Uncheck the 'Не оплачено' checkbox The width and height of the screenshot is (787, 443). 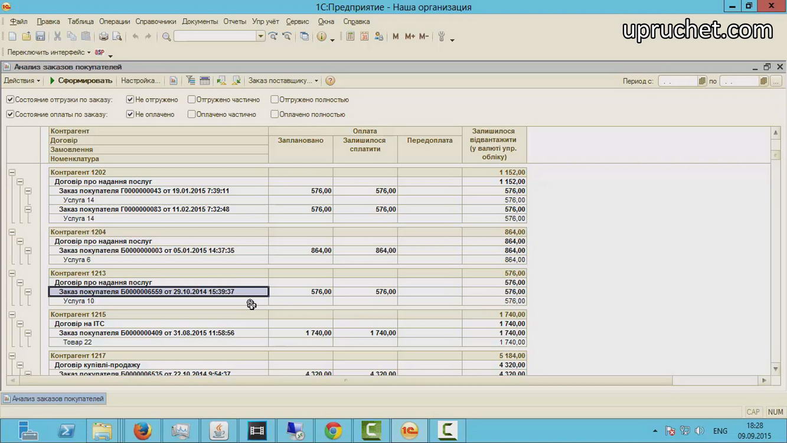click(x=130, y=115)
